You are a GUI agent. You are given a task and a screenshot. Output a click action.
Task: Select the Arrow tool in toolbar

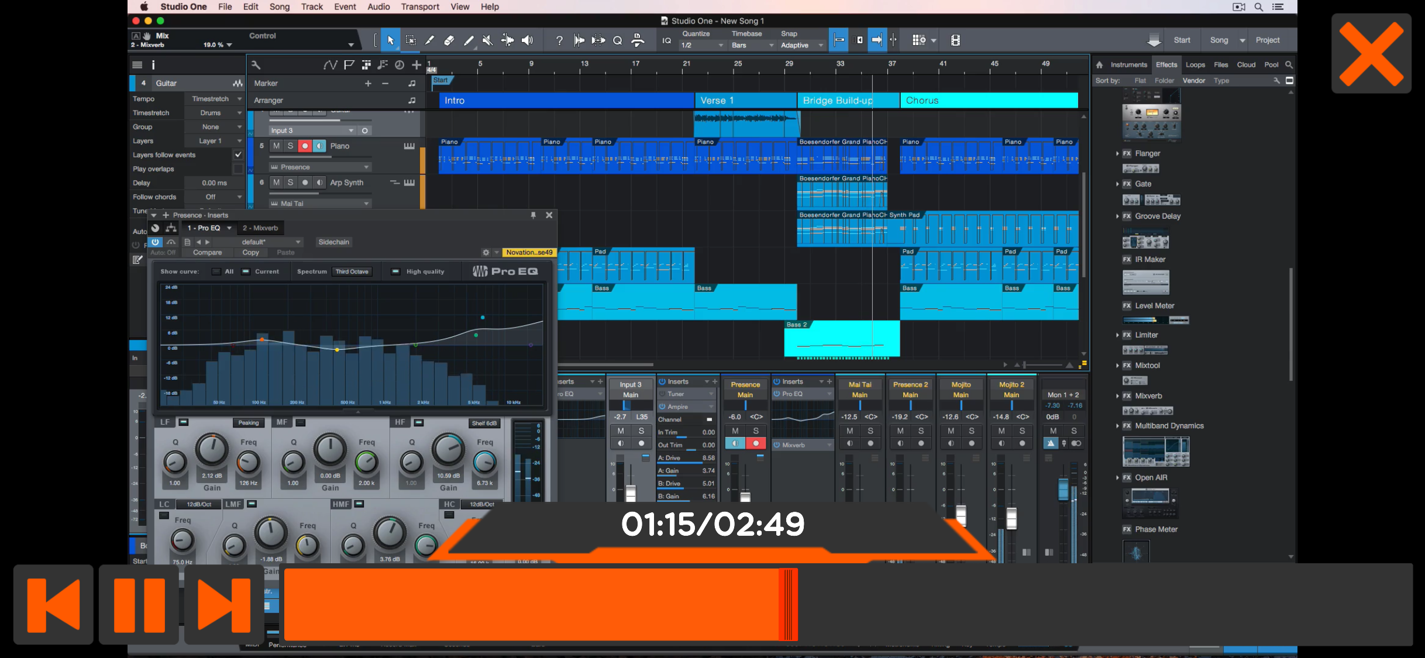(391, 40)
